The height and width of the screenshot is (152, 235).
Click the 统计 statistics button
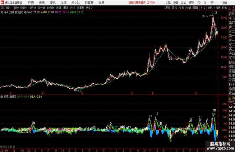pyautogui.click(x=189, y=8)
